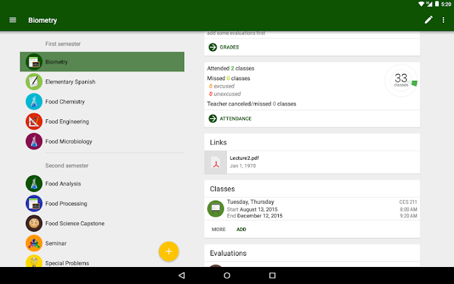Select the Seminar subject icon
The height and width of the screenshot is (284, 454).
pyautogui.click(x=34, y=243)
